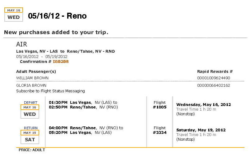Click Subscribe to Flight Status Messaging
Viewport: 251px width, 154px height.
point(50,91)
